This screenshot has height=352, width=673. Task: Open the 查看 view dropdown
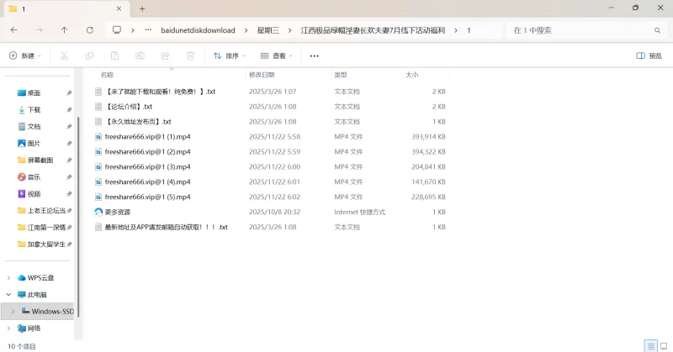pyautogui.click(x=276, y=55)
